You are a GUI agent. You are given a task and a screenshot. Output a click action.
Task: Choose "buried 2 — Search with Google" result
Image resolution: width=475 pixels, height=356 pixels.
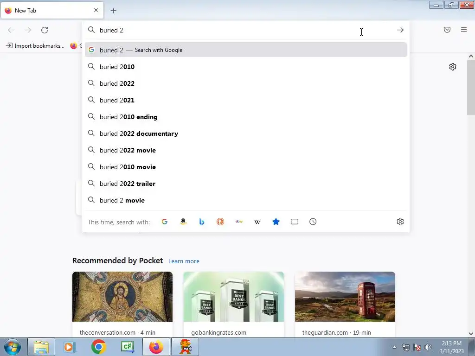(246, 50)
